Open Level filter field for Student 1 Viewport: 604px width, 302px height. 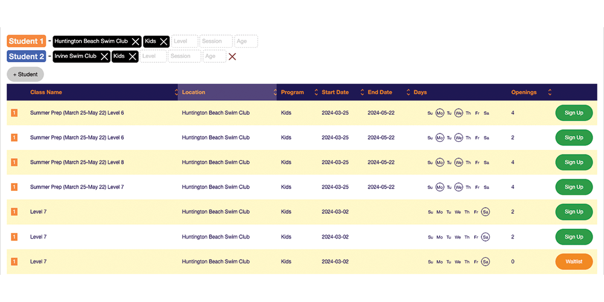(x=184, y=42)
